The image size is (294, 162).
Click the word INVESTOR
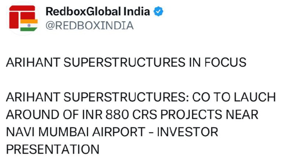[x=187, y=132]
